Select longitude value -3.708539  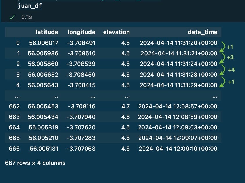point(81,64)
